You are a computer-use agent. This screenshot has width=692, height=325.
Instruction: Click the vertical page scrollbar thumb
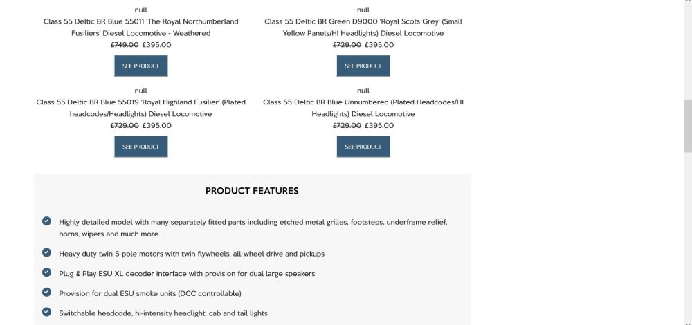coord(688,126)
